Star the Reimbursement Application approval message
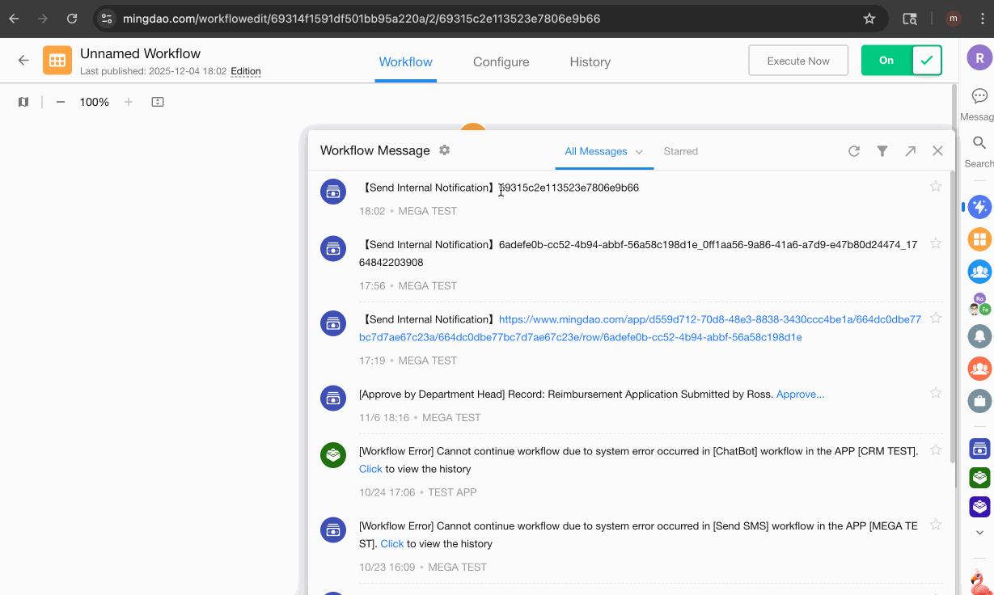This screenshot has height=595, width=994. pyautogui.click(x=936, y=394)
